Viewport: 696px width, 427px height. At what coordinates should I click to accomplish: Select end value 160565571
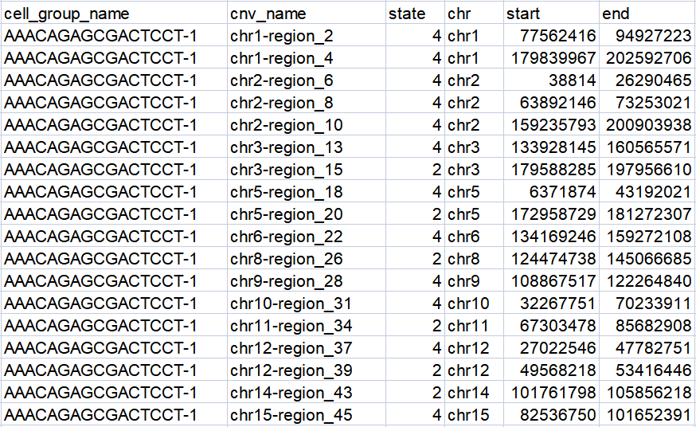point(647,147)
